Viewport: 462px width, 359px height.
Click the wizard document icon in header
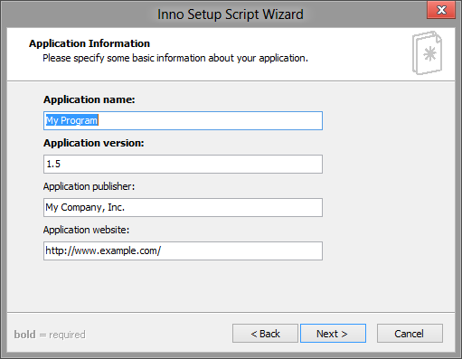[427, 53]
